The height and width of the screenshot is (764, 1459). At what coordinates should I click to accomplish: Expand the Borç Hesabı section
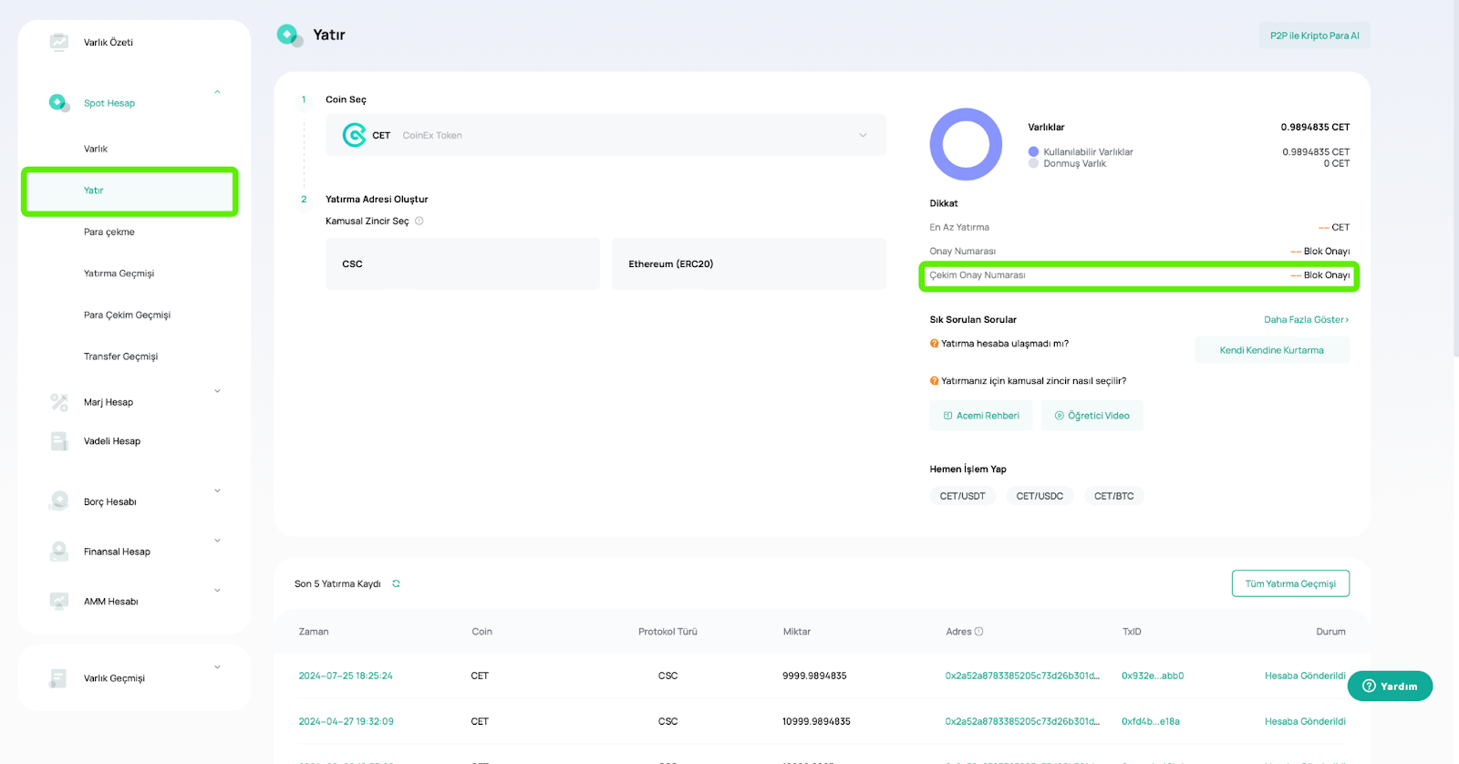click(x=217, y=490)
